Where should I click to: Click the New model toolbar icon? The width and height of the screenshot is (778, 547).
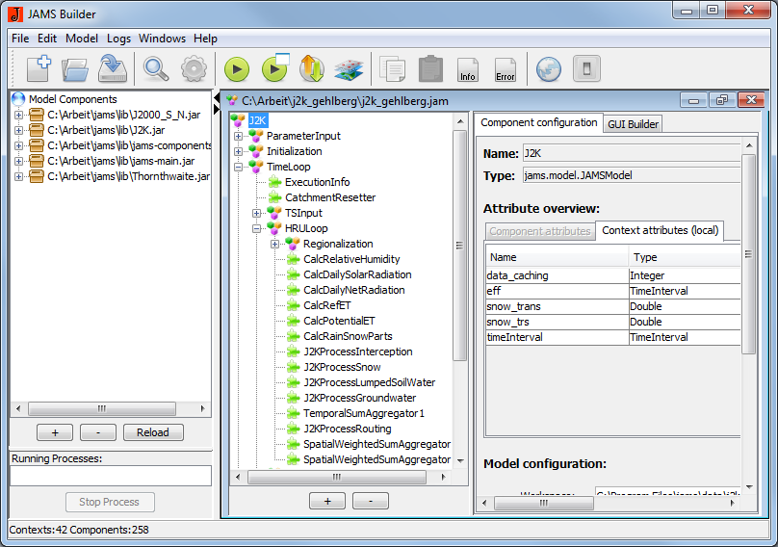click(39, 69)
